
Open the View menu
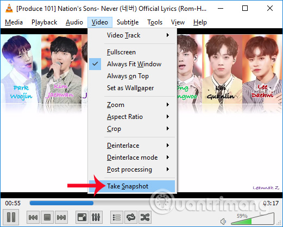[178, 22]
